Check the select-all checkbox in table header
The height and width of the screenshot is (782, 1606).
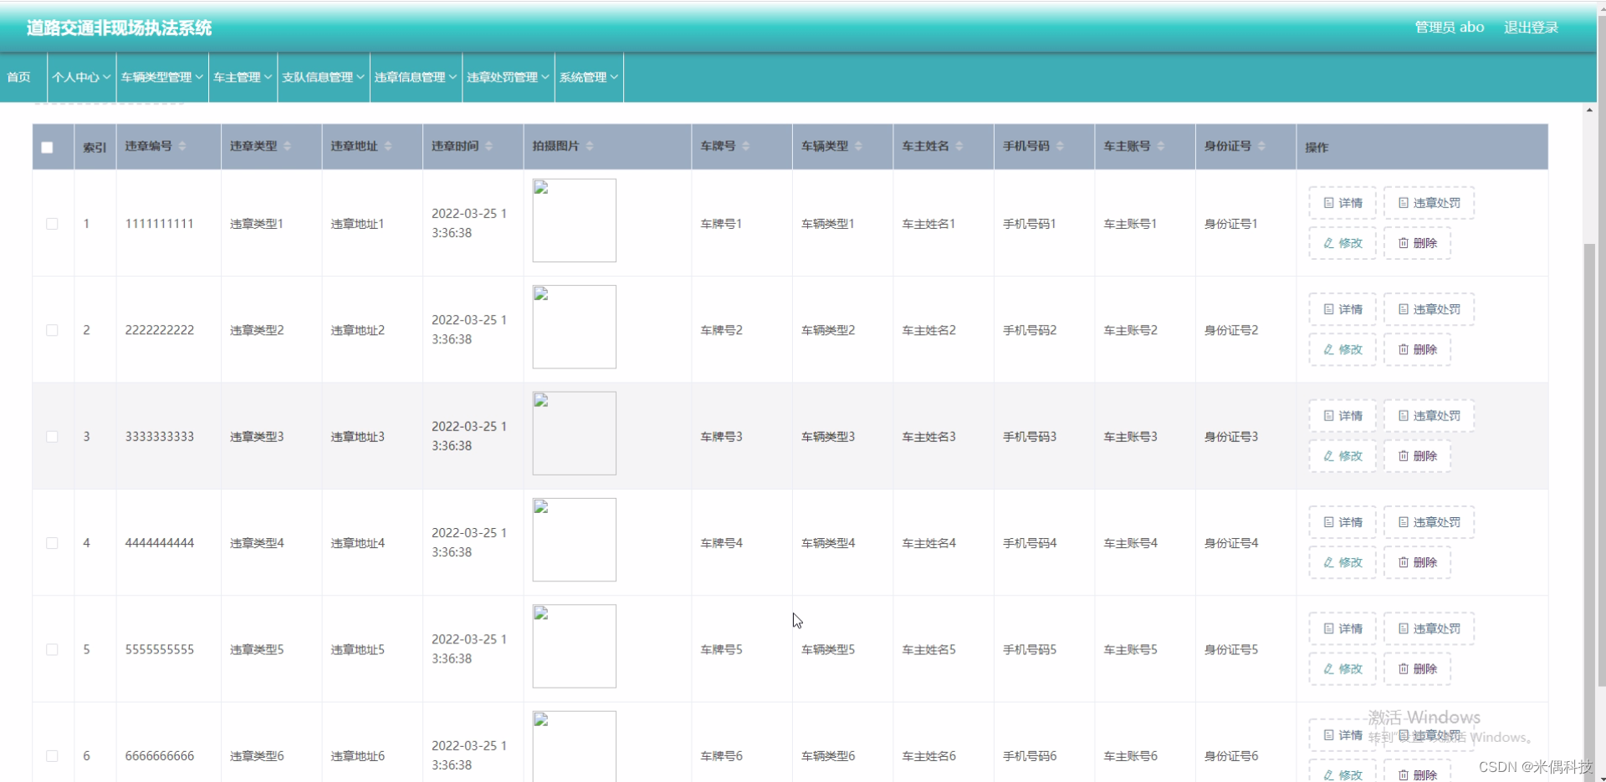47,147
